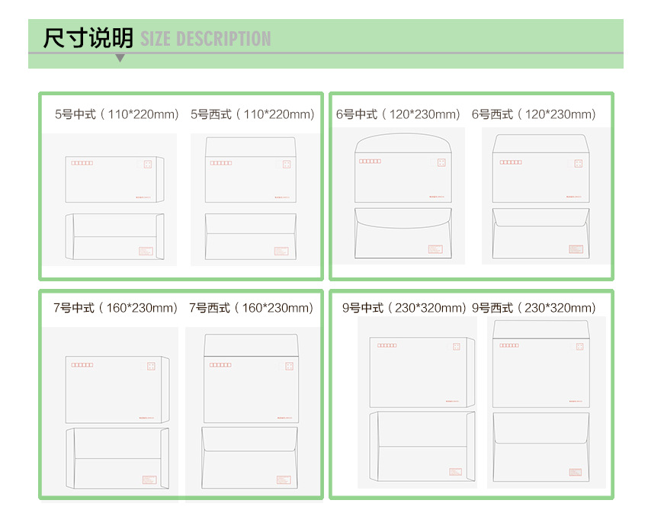Screen dimensions: 648x513
Task: Open the 7号西式 envelope front diagram
Action: pyautogui.click(x=251, y=379)
